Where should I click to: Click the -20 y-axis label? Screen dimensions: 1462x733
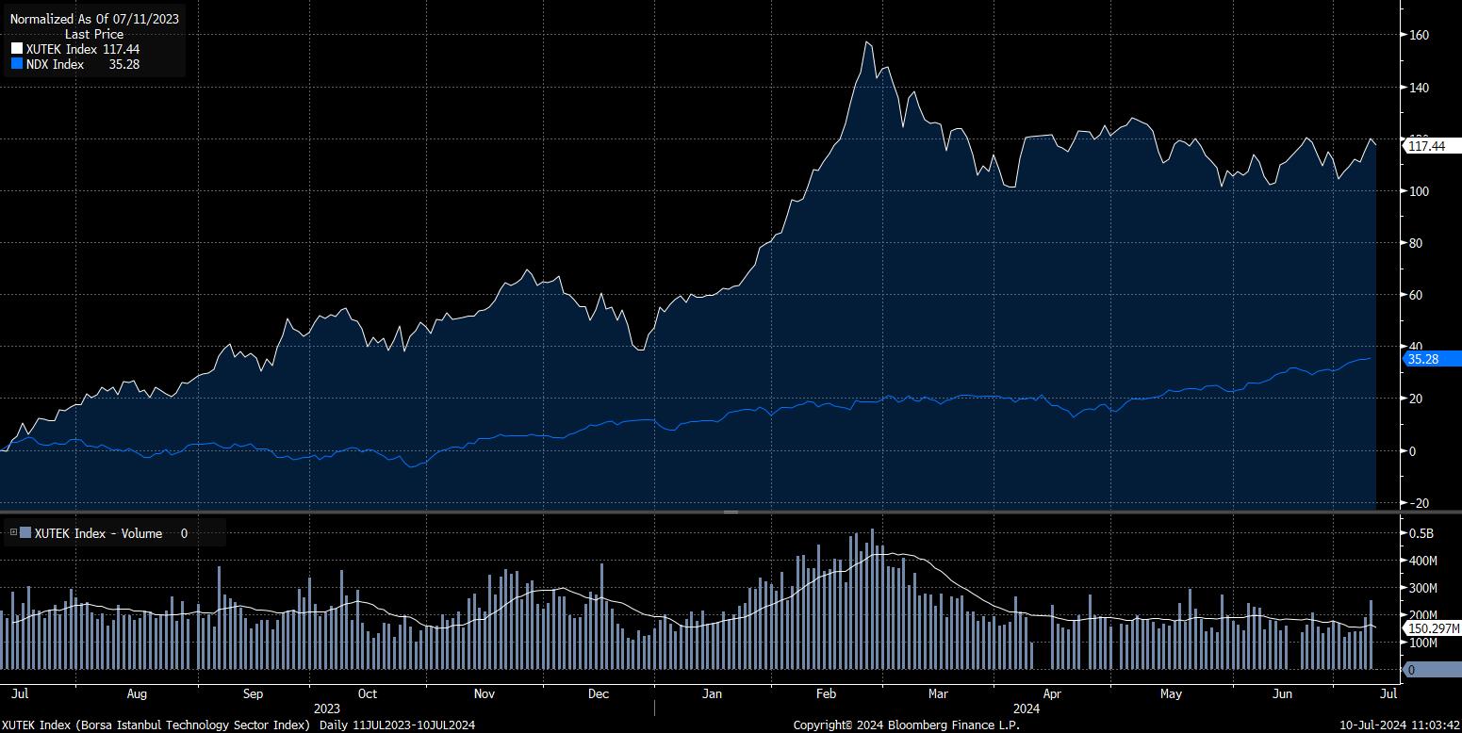tap(1419, 503)
